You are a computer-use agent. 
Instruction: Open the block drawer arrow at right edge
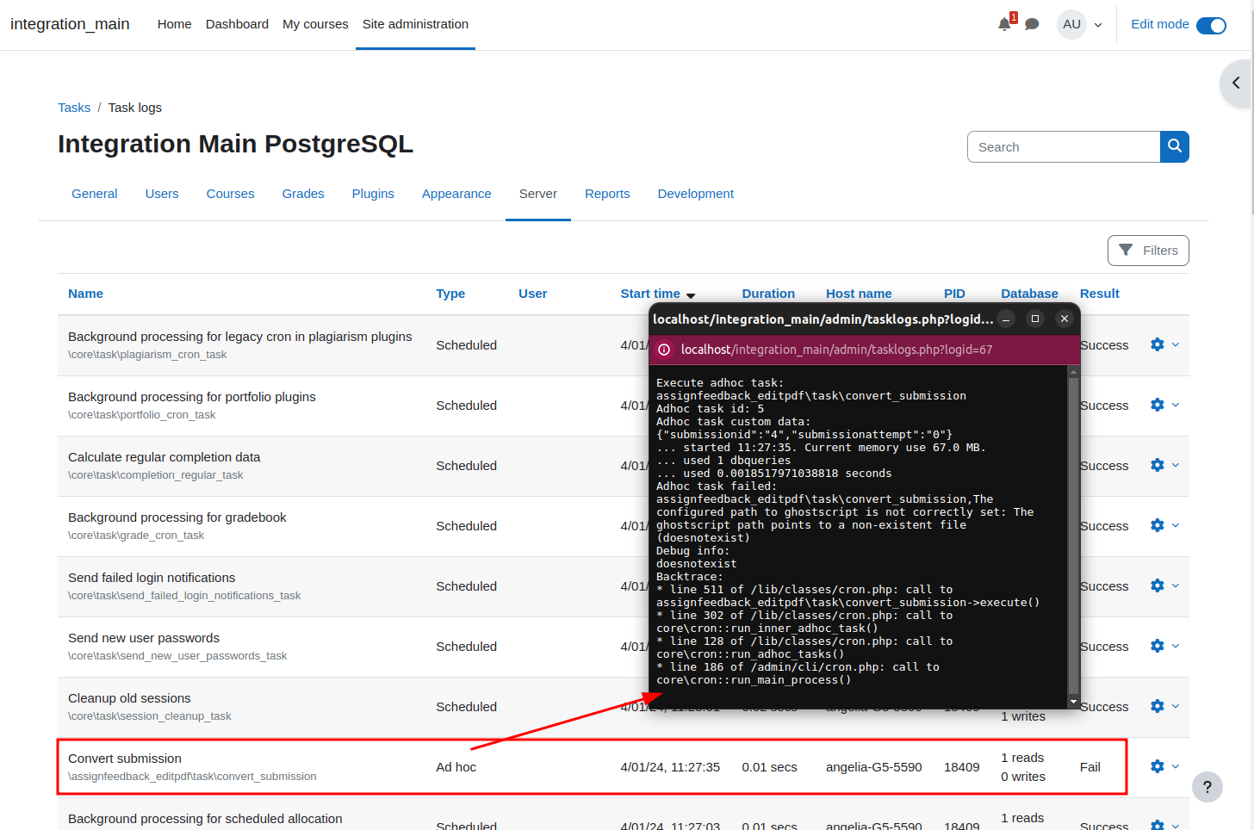tap(1237, 84)
